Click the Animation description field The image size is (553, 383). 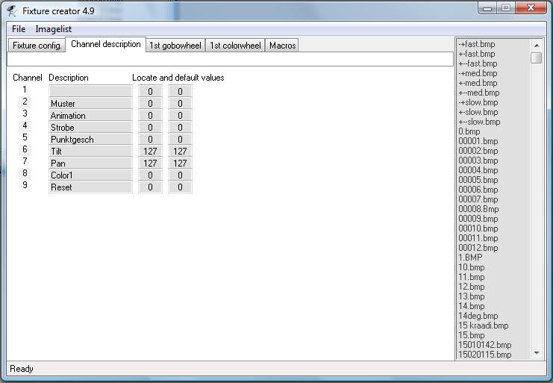tap(90, 115)
